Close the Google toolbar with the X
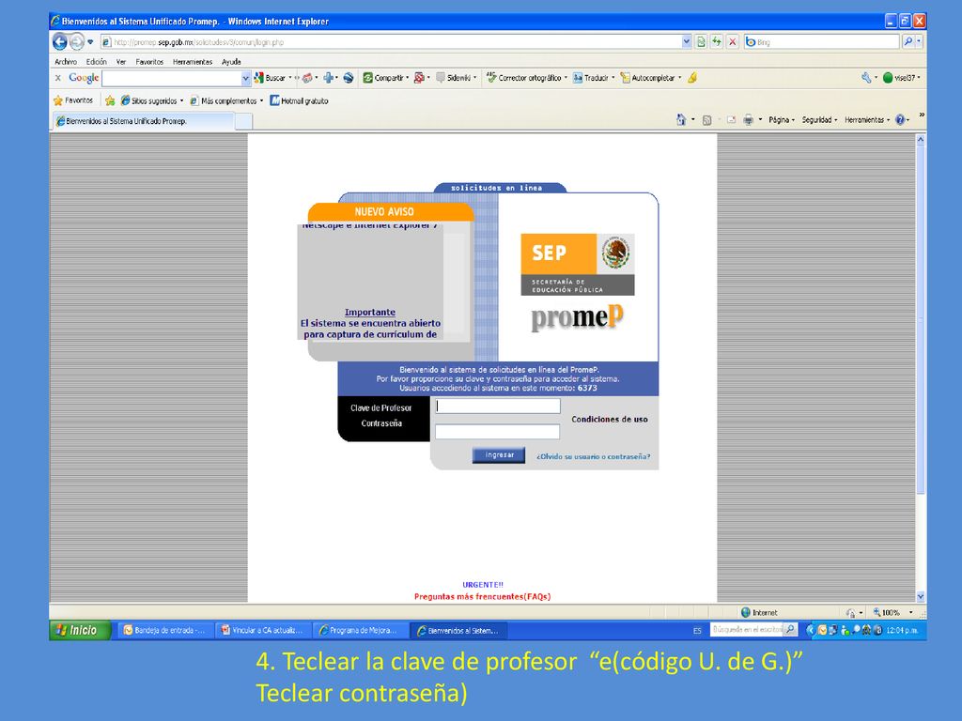This screenshot has height=721, width=962. pyautogui.click(x=58, y=78)
